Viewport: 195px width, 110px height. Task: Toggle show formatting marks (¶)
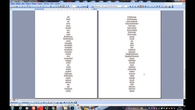pyautogui.click(x=69, y=6)
